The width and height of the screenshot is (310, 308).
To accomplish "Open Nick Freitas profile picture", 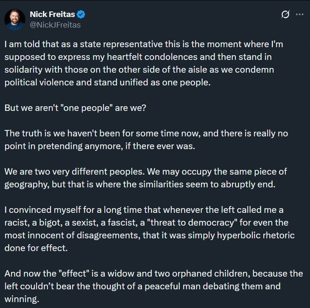I will coord(15,20).
